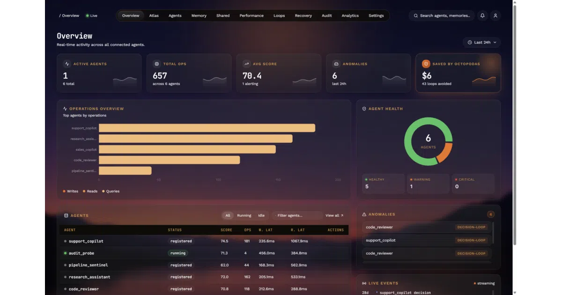Screen dimensions: 562x295
Task: Click the Avg Score trend icon
Action: click(x=246, y=64)
